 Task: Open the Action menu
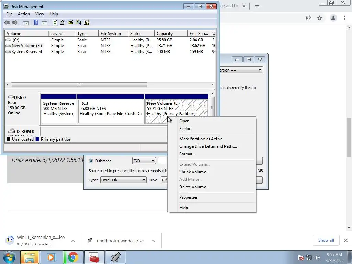[24, 14]
